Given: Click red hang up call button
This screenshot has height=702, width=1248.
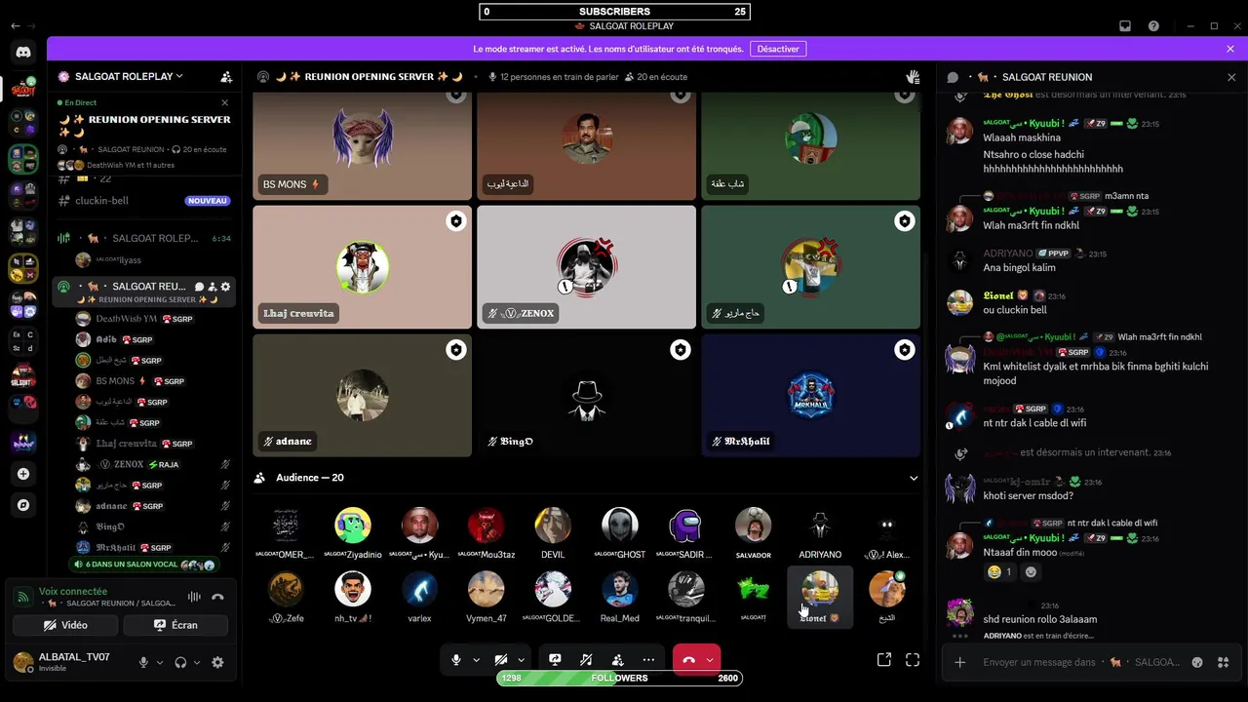Looking at the screenshot, I should pyautogui.click(x=688, y=660).
